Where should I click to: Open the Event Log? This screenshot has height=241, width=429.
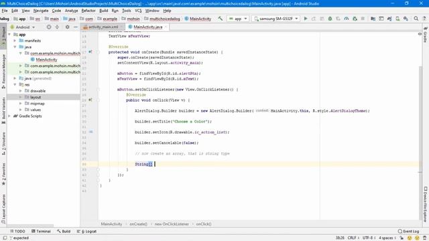point(408,231)
